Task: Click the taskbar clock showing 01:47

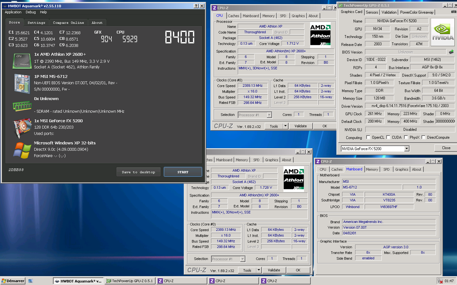Action: pos(449,281)
